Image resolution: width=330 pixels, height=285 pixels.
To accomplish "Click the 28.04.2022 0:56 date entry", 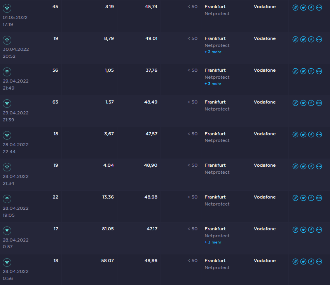I will pos(16,275).
